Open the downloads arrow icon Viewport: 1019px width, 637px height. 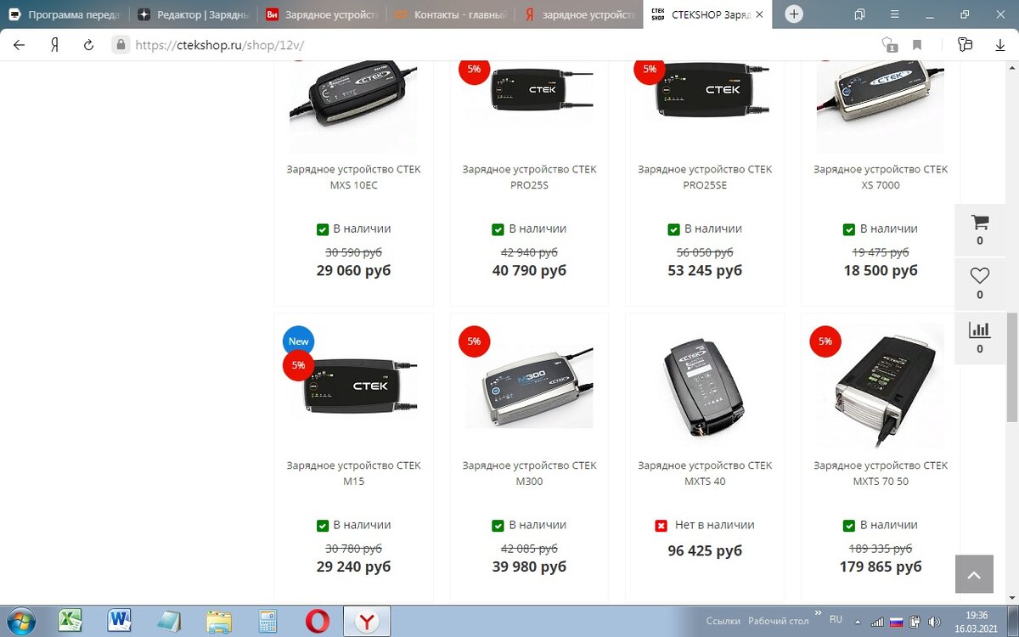(1000, 45)
